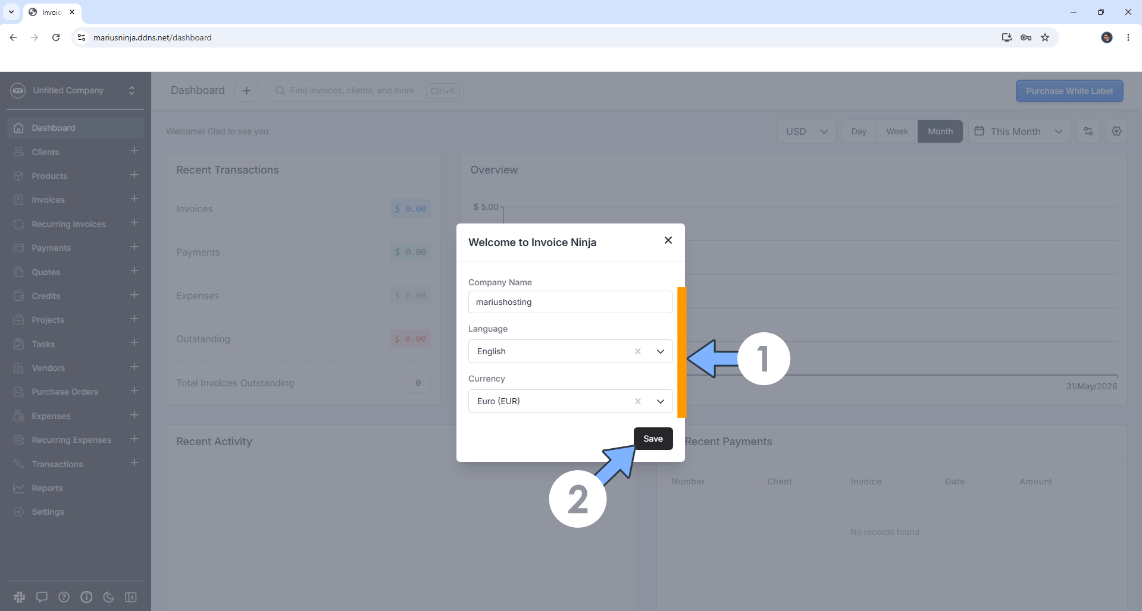Switch chart to Day view
Viewport: 1142px width, 611px height.
859,131
